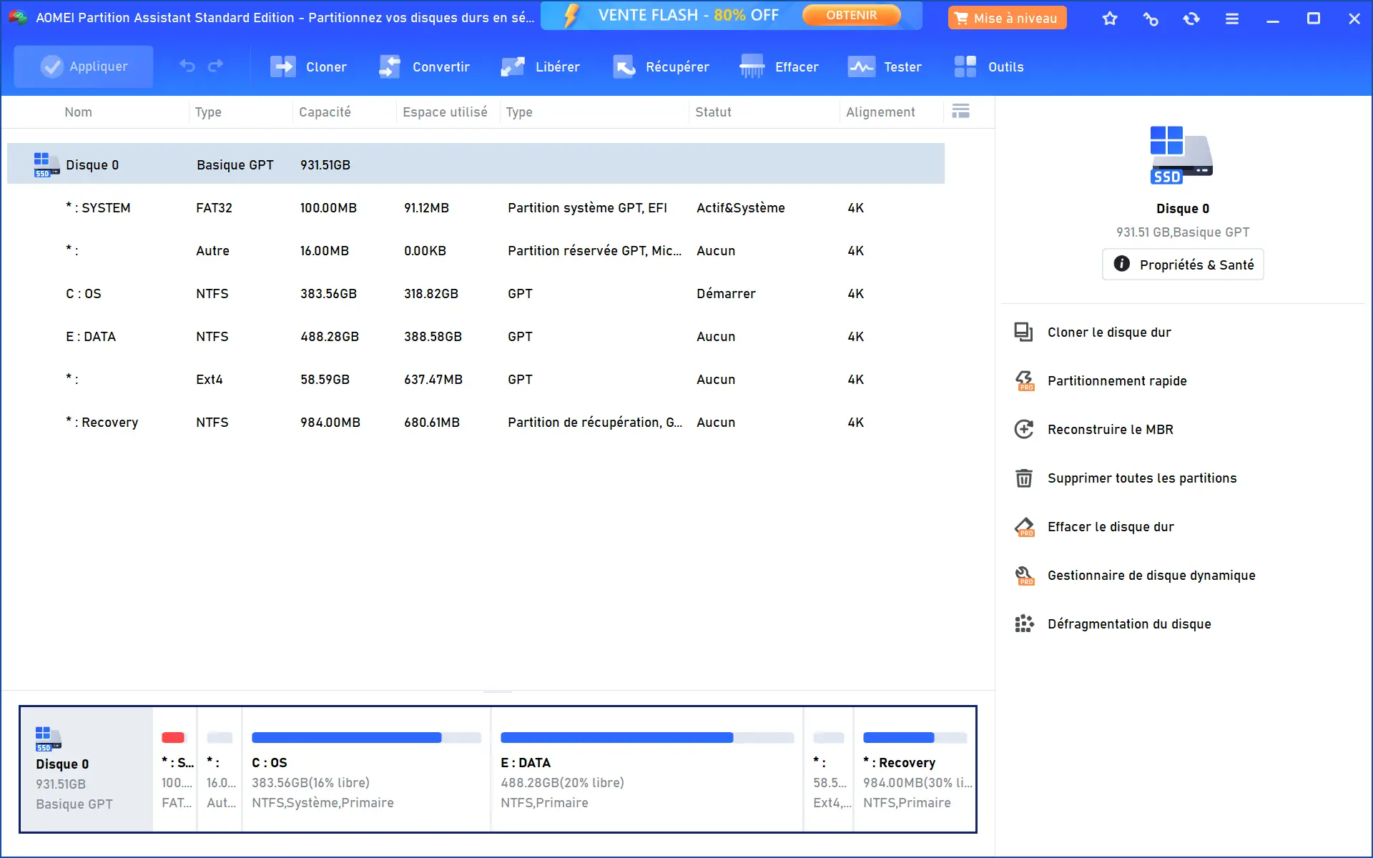Viewport: 1373px width, 858px height.
Task: Click the Cloner le disque dur icon
Action: (1023, 332)
